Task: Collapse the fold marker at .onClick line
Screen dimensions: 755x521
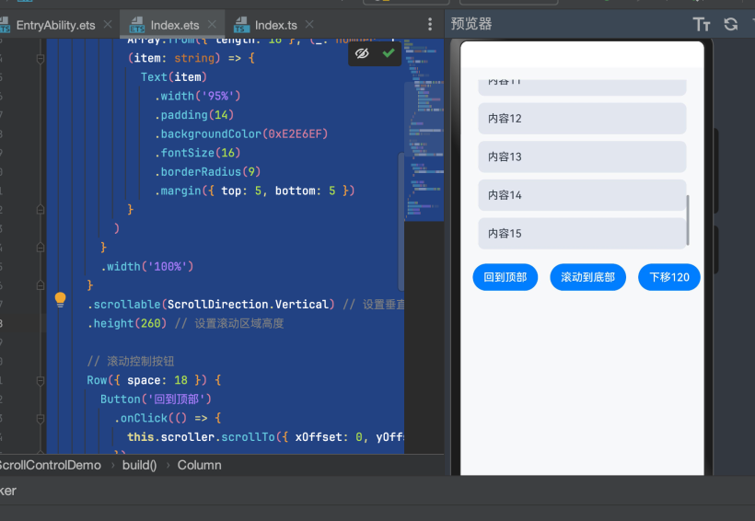Action: coord(41,419)
